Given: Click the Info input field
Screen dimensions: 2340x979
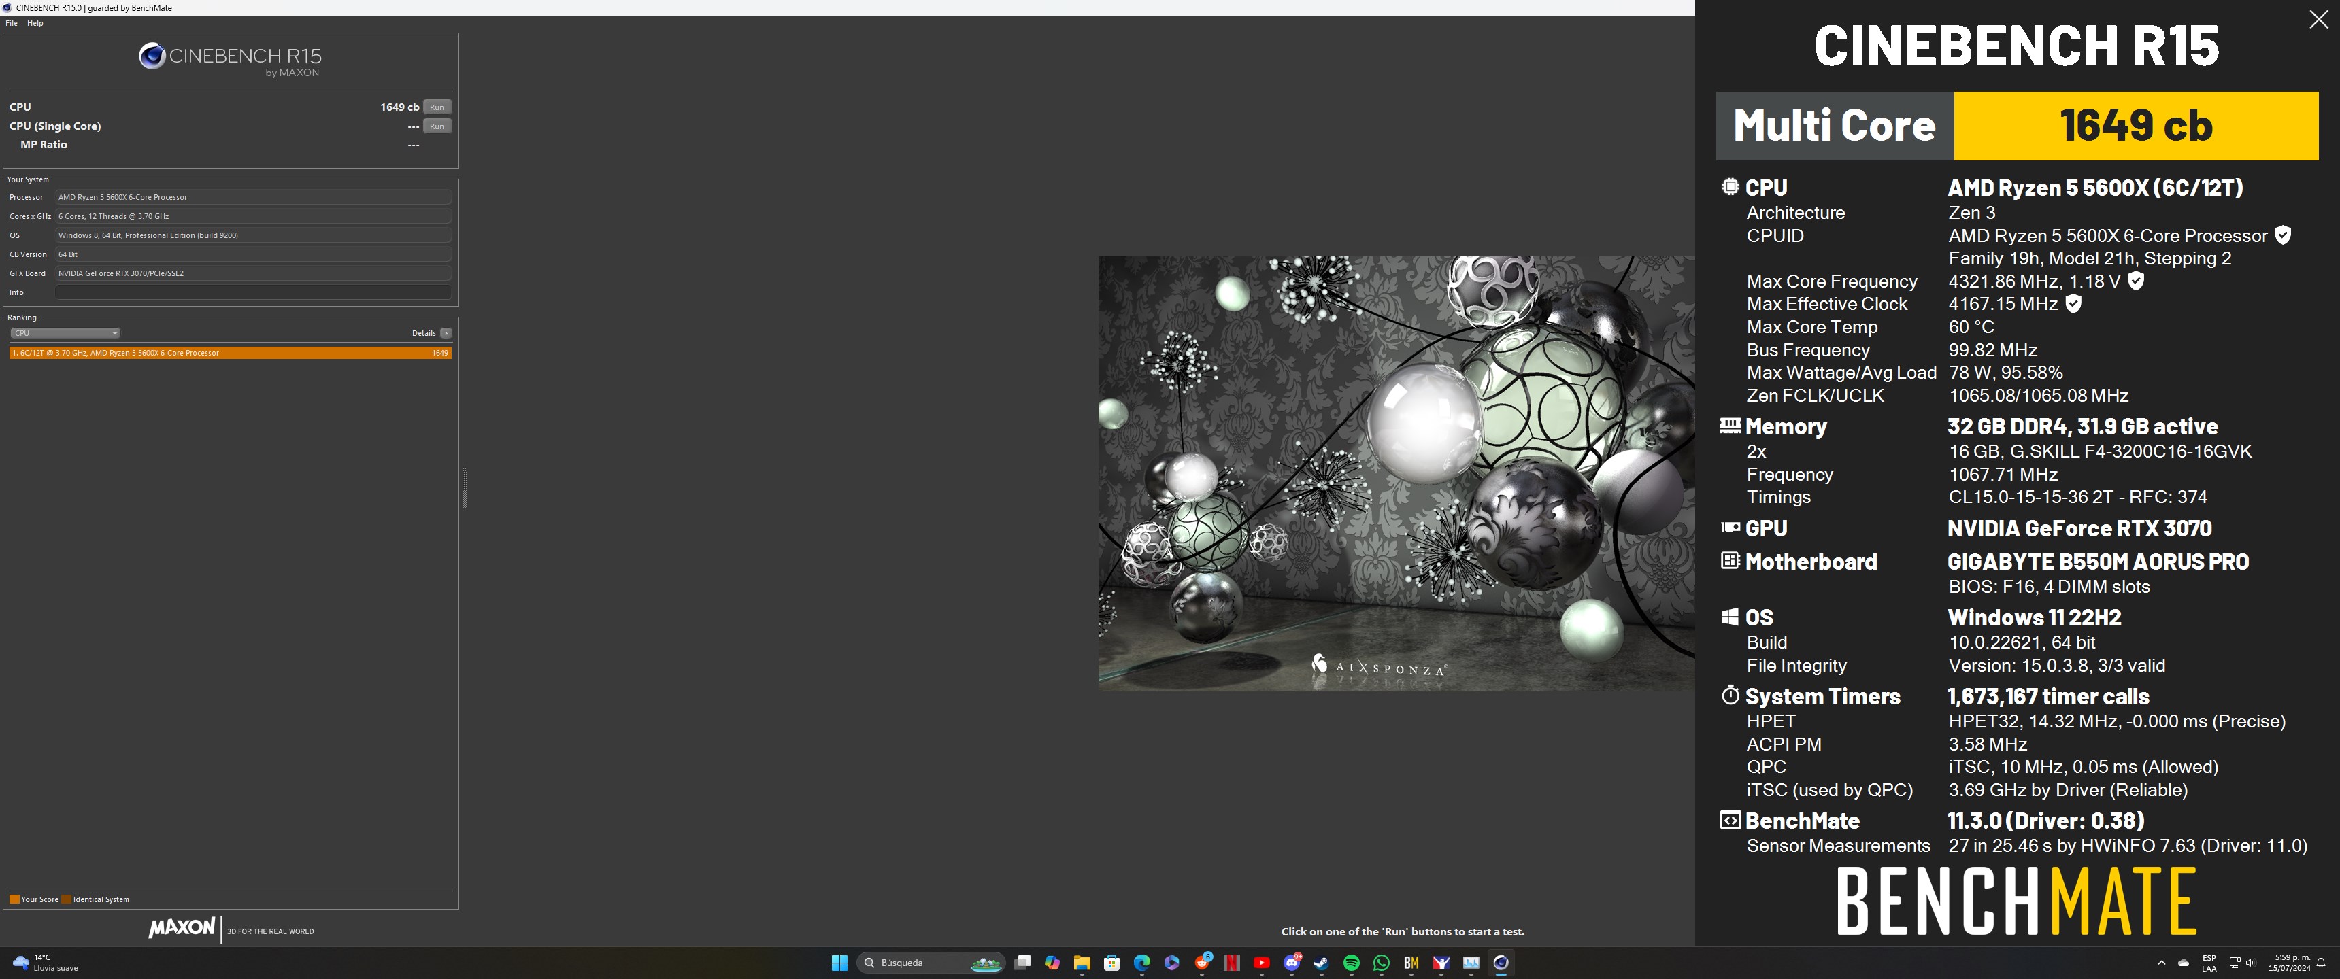Looking at the screenshot, I should tap(254, 292).
